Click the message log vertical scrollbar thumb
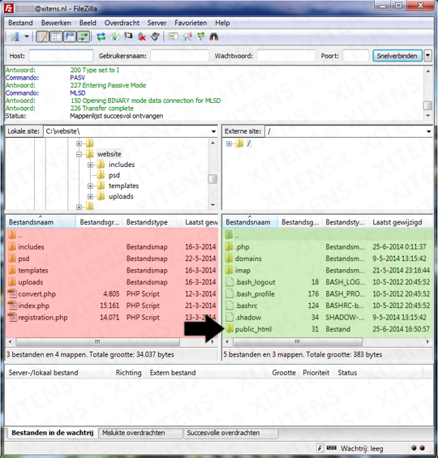438x458 pixels. (x=428, y=105)
